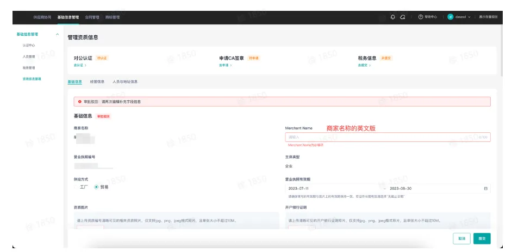Click the red error icon in the rejection alert
This screenshot has height=252, width=512.
click(x=80, y=101)
